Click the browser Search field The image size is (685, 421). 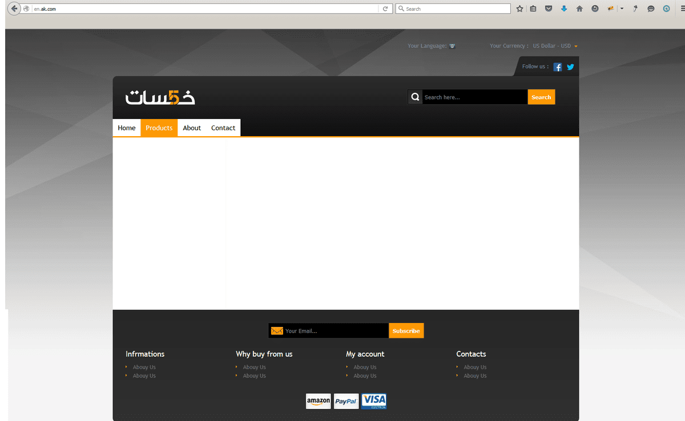coord(453,9)
